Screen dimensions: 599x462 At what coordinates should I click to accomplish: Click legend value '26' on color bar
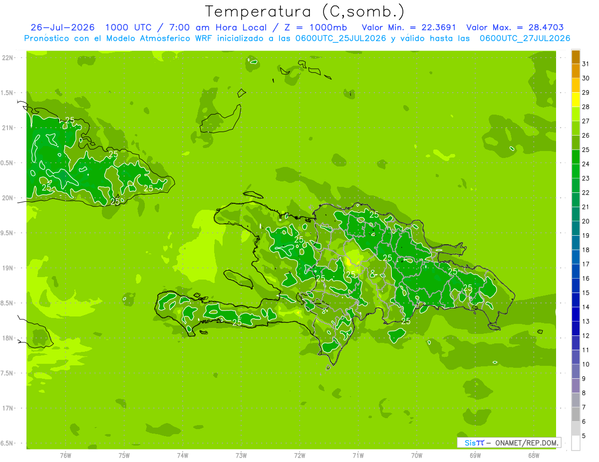pyautogui.click(x=586, y=135)
